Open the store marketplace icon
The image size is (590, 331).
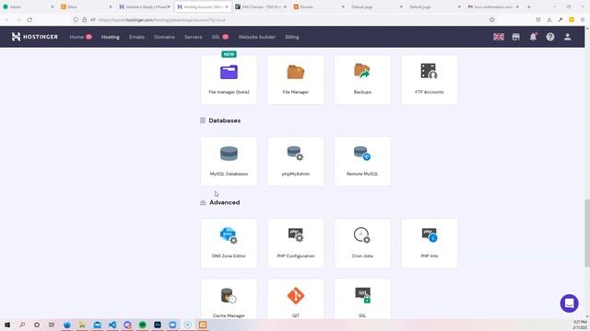(x=516, y=37)
